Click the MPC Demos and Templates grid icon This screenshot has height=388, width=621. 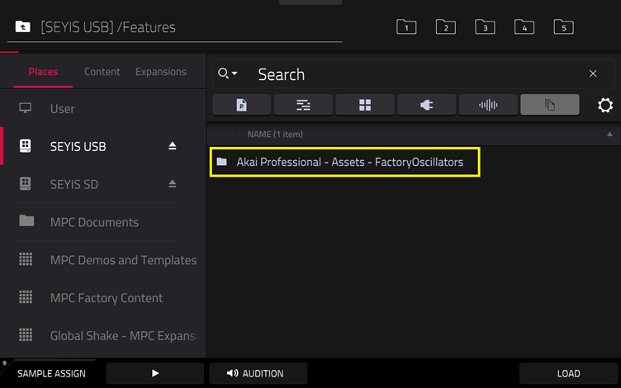(x=26, y=259)
